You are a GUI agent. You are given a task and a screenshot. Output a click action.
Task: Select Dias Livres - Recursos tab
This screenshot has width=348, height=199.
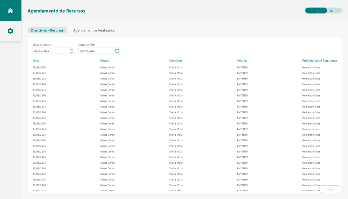click(x=47, y=30)
